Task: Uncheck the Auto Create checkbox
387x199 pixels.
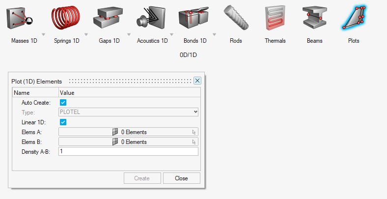Action: (63, 103)
